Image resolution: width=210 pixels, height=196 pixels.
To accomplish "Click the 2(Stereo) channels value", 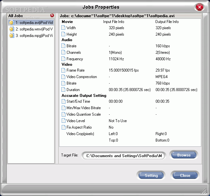I will pos(163,52).
